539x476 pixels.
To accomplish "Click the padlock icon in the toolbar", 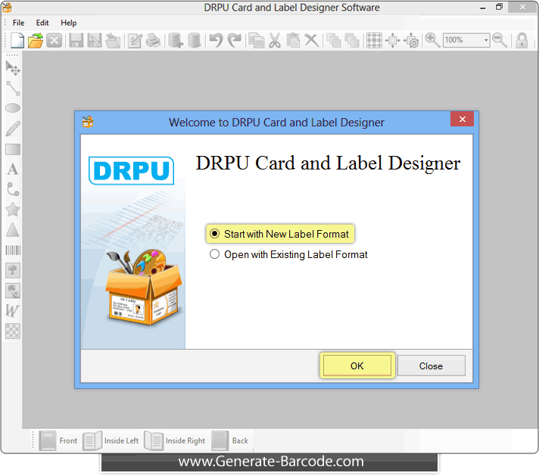I will pyautogui.click(x=522, y=40).
